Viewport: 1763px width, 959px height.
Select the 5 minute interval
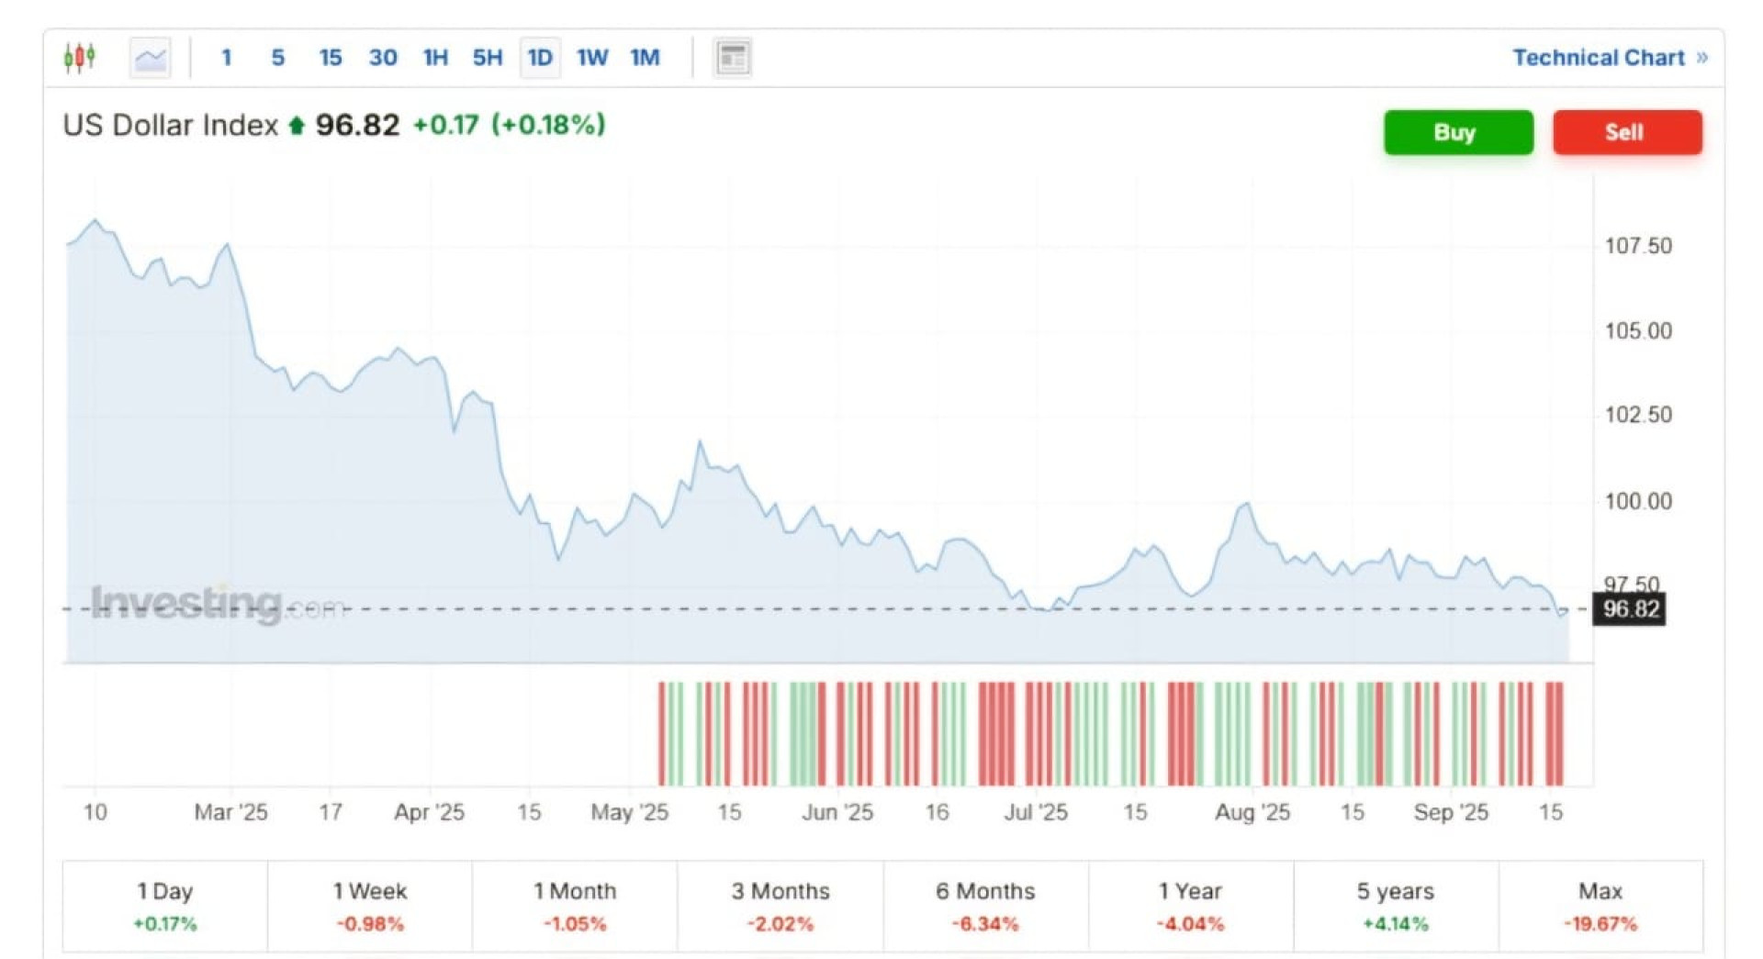pyautogui.click(x=277, y=58)
